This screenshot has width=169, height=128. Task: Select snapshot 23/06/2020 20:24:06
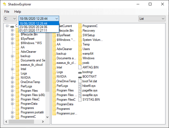click(39, 27)
